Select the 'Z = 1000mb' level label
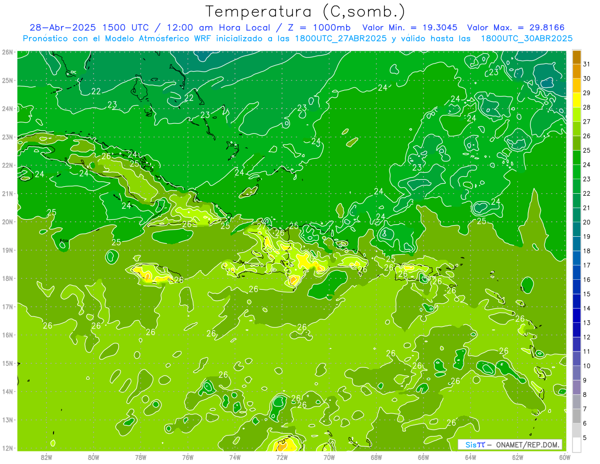 click(x=318, y=27)
